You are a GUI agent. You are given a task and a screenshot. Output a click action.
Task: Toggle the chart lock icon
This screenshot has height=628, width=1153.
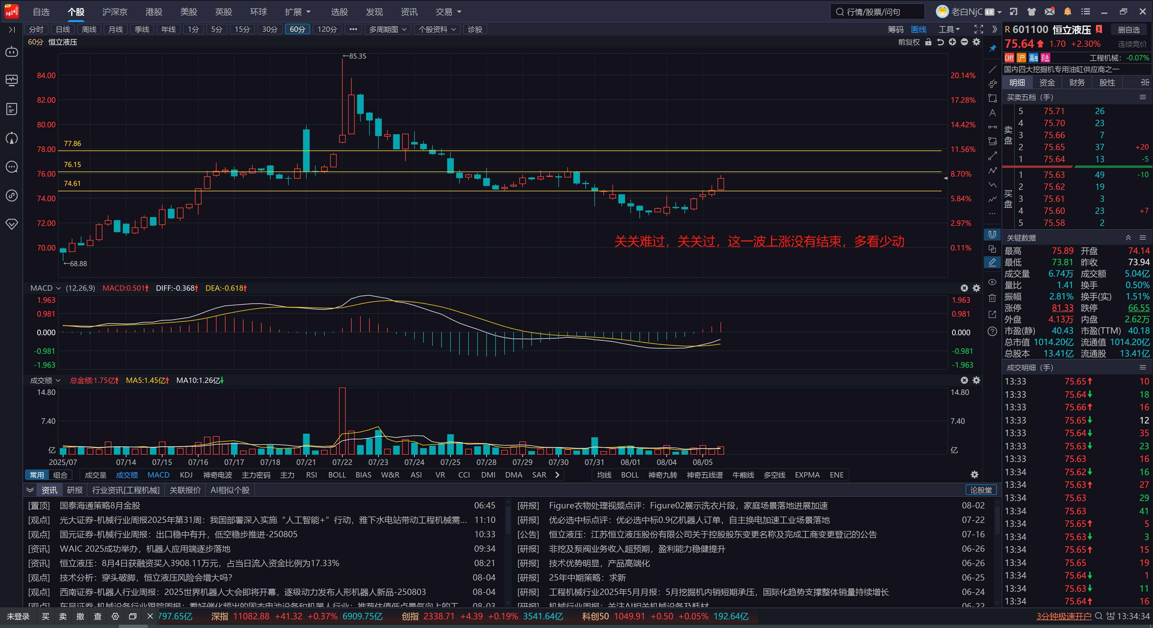(928, 42)
